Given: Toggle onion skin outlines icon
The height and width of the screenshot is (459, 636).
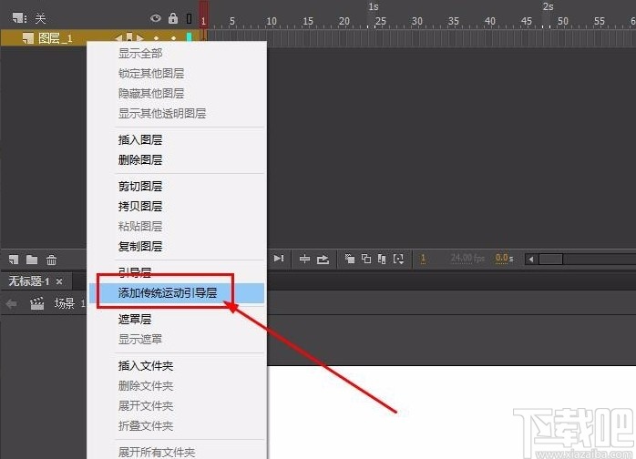Looking at the screenshot, I should (x=366, y=259).
